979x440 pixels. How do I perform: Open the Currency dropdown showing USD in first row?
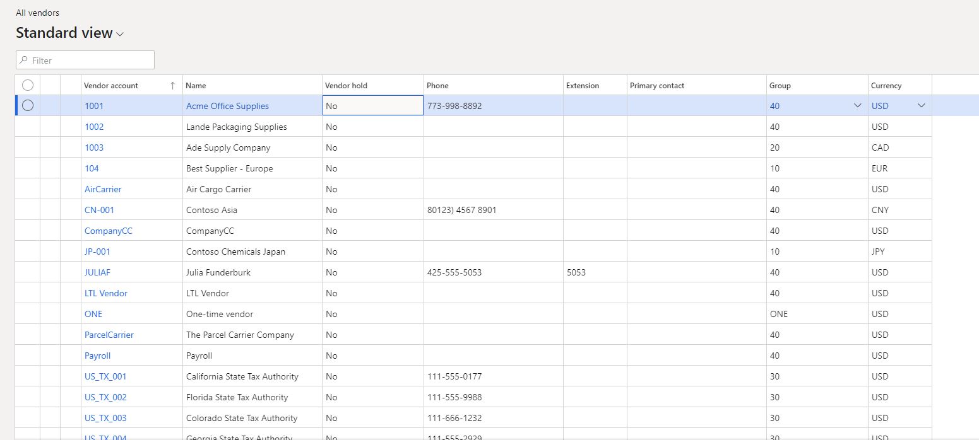pos(921,106)
